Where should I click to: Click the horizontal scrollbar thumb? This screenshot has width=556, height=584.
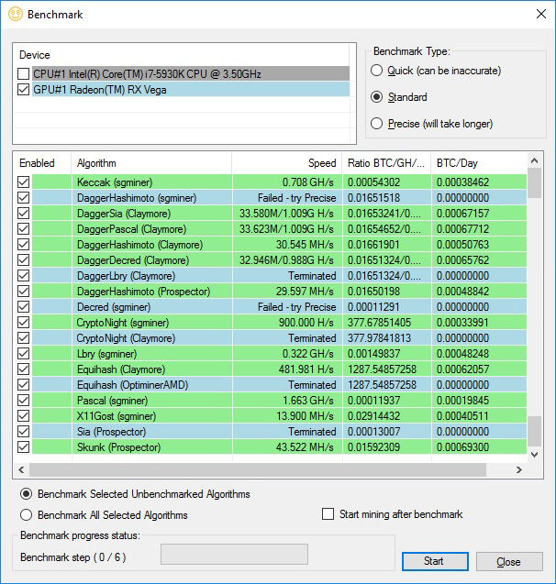(x=258, y=469)
